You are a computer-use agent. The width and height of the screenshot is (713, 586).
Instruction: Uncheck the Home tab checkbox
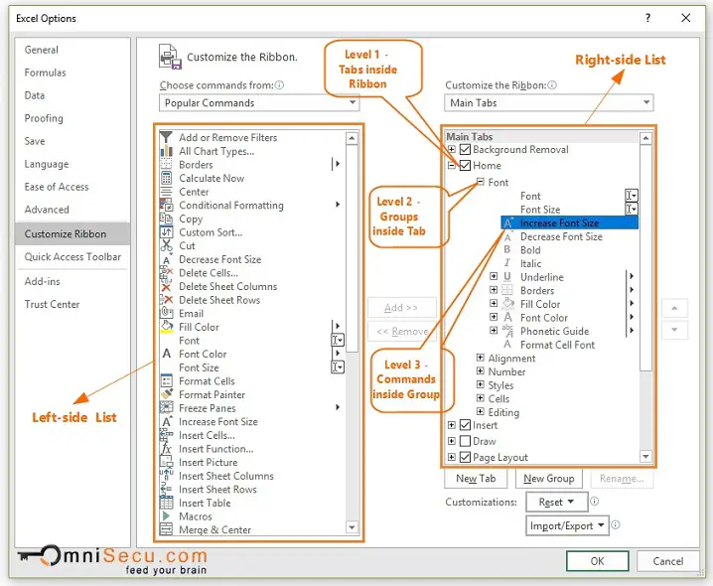465,165
